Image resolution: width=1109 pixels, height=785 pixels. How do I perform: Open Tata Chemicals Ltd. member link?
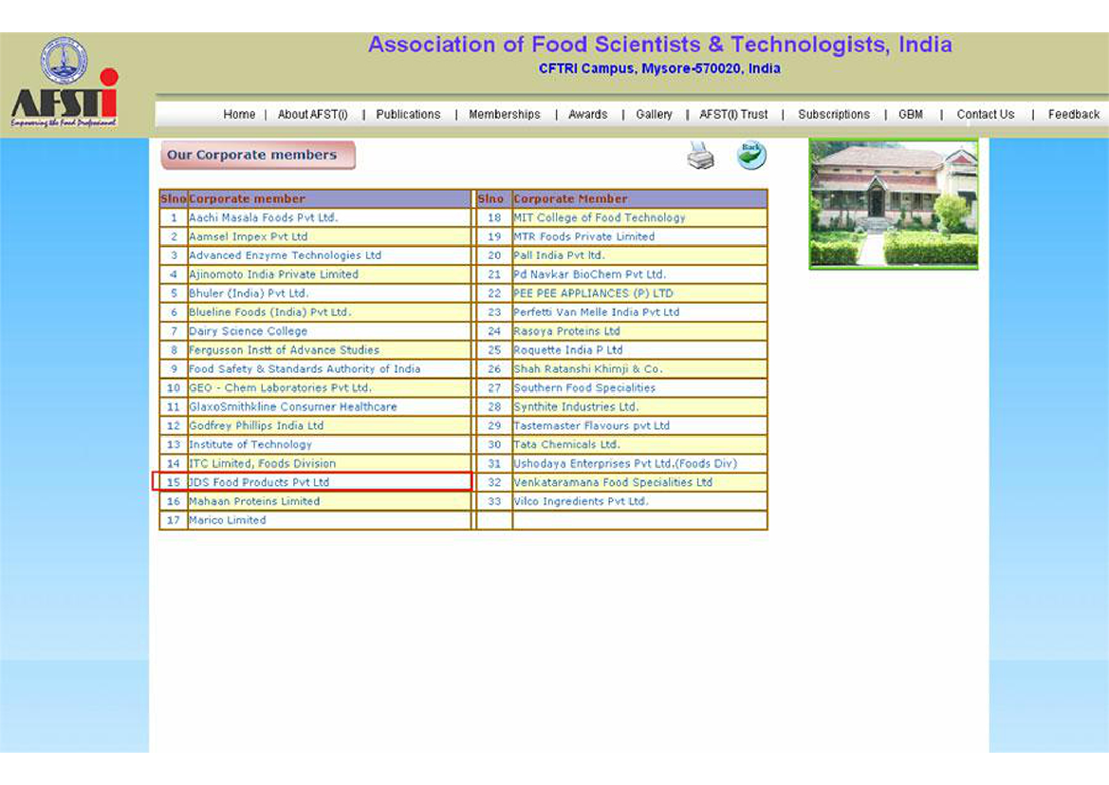(x=566, y=444)
